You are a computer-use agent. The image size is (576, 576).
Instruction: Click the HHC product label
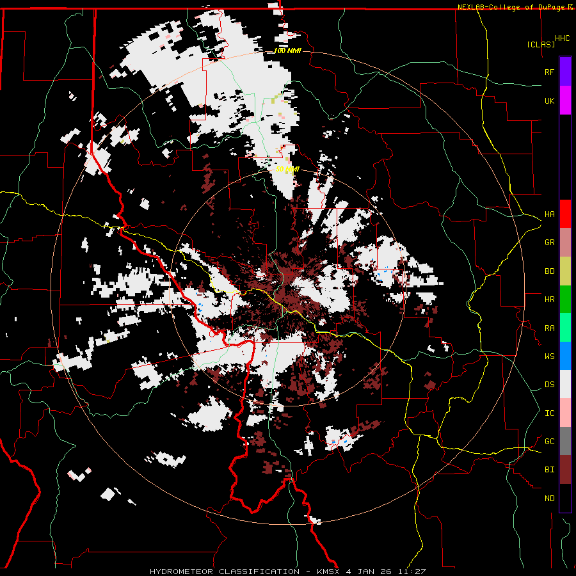coord(562,38)
